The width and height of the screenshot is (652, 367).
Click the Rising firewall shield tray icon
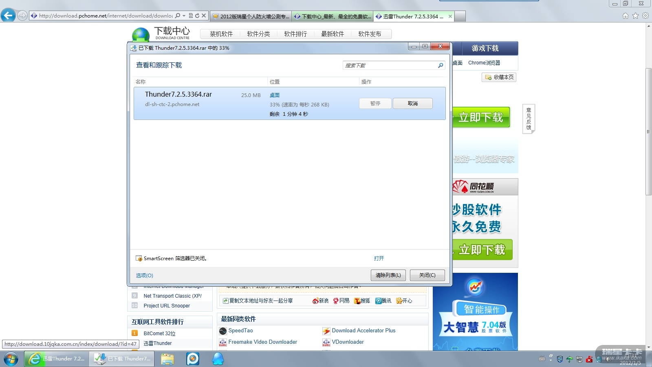coord(560,359)
